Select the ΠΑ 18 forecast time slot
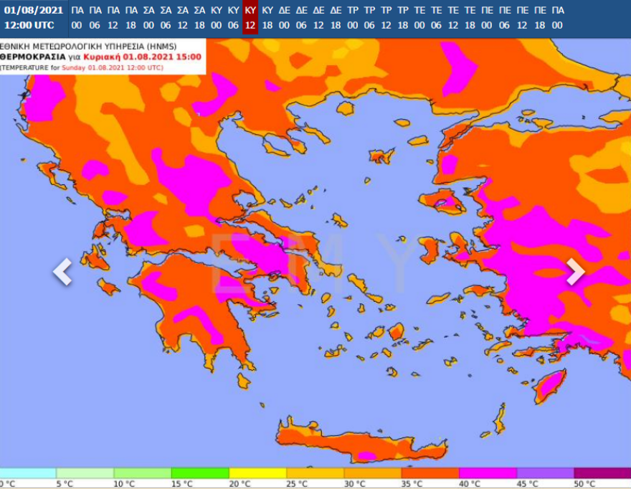The width and height of the screenshot is (631, 489). tap(131, 17)
